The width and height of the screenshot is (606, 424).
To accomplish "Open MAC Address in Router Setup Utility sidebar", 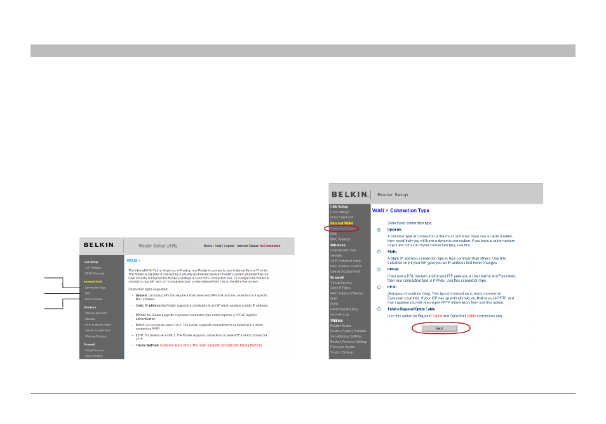I will click(x=93, y=299).
